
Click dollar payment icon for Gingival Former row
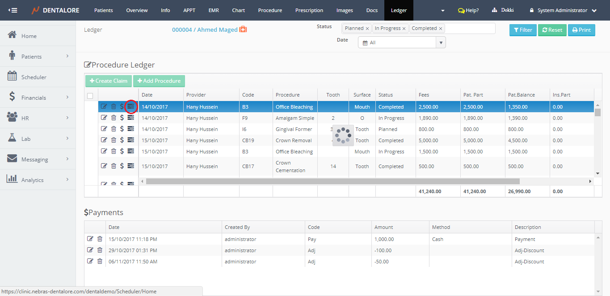pyautogui.click(x=122, y=129)
